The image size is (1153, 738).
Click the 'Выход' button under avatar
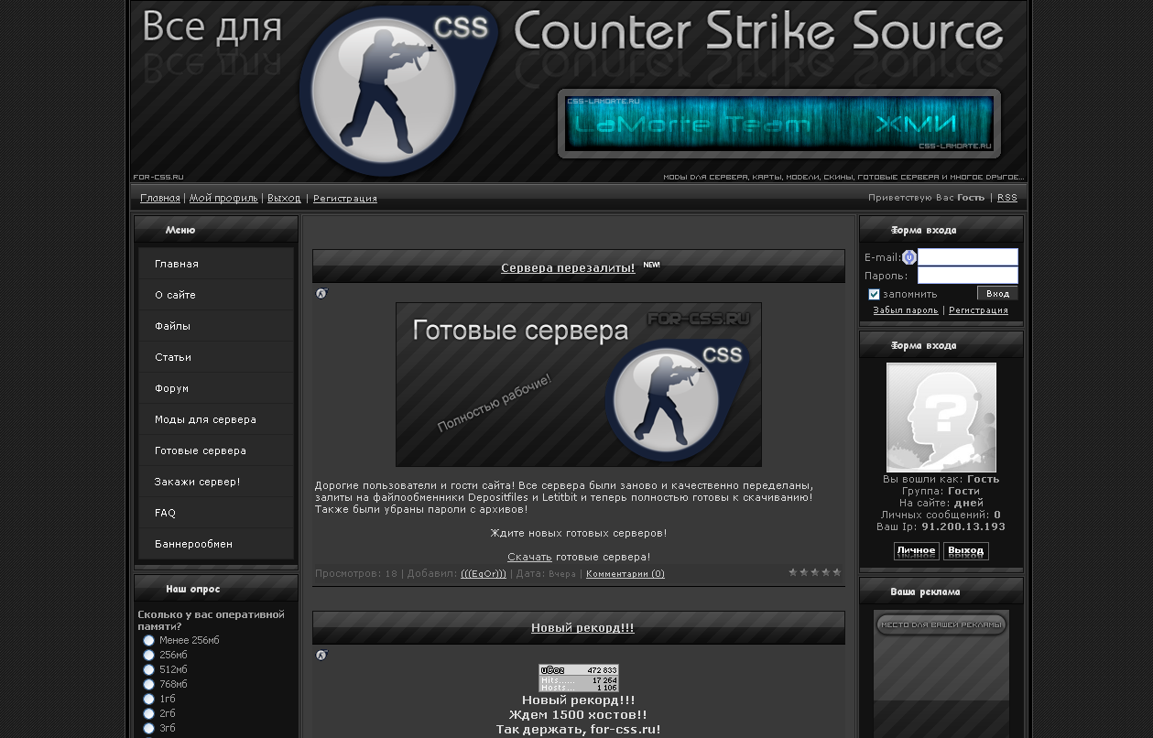(x=966, y=551)
